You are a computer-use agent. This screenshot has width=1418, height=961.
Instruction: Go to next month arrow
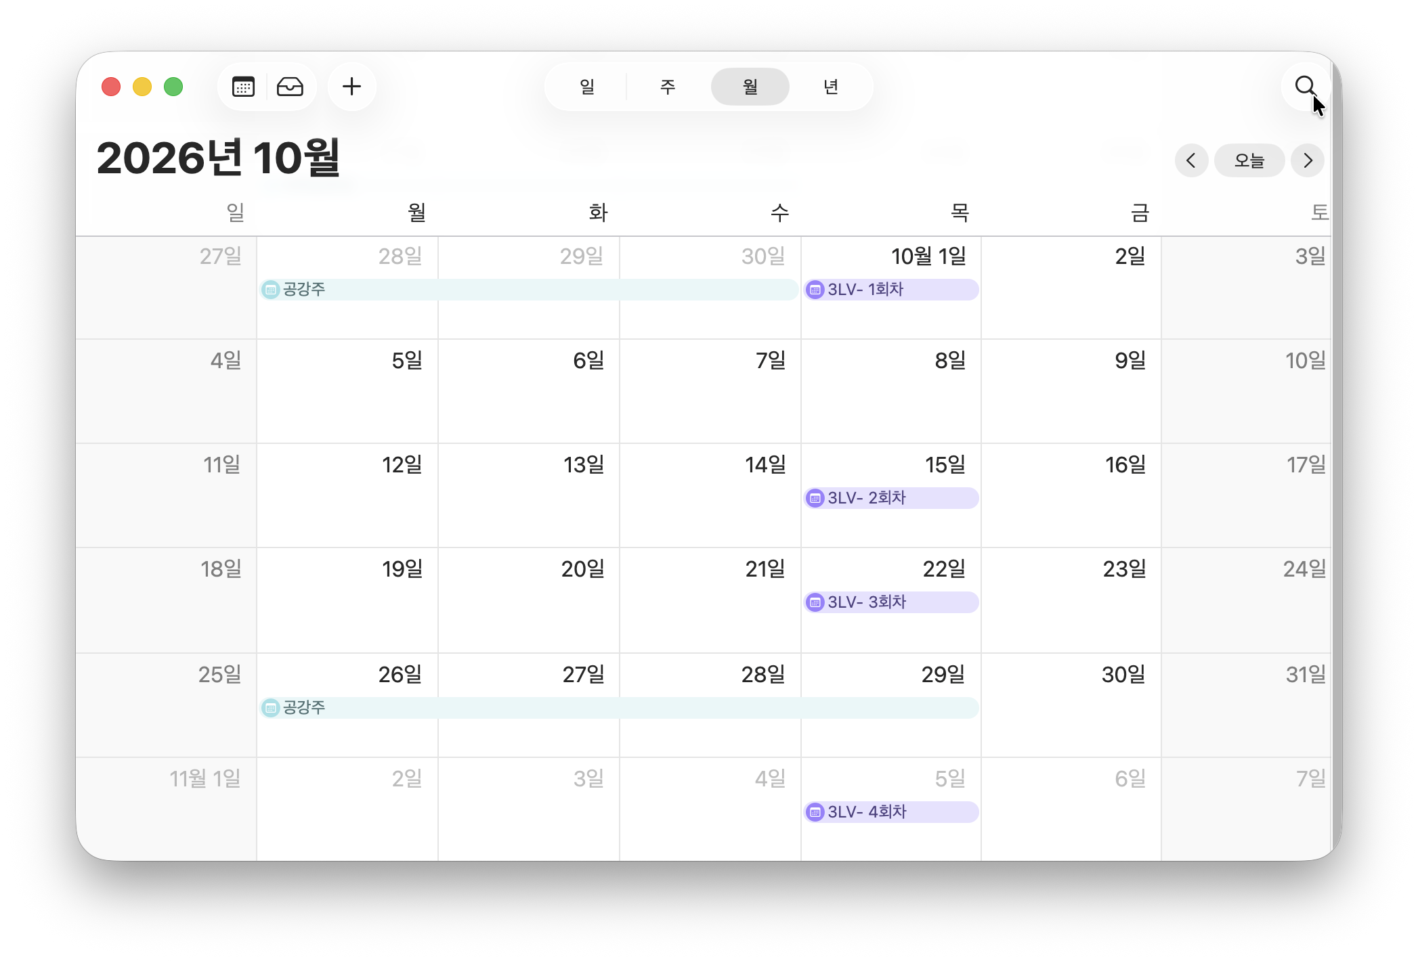(x=1308, y=160)
